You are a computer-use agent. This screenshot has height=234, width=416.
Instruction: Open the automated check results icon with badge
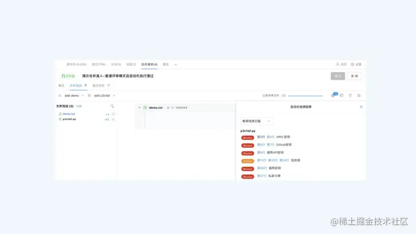tap(334, 95)
